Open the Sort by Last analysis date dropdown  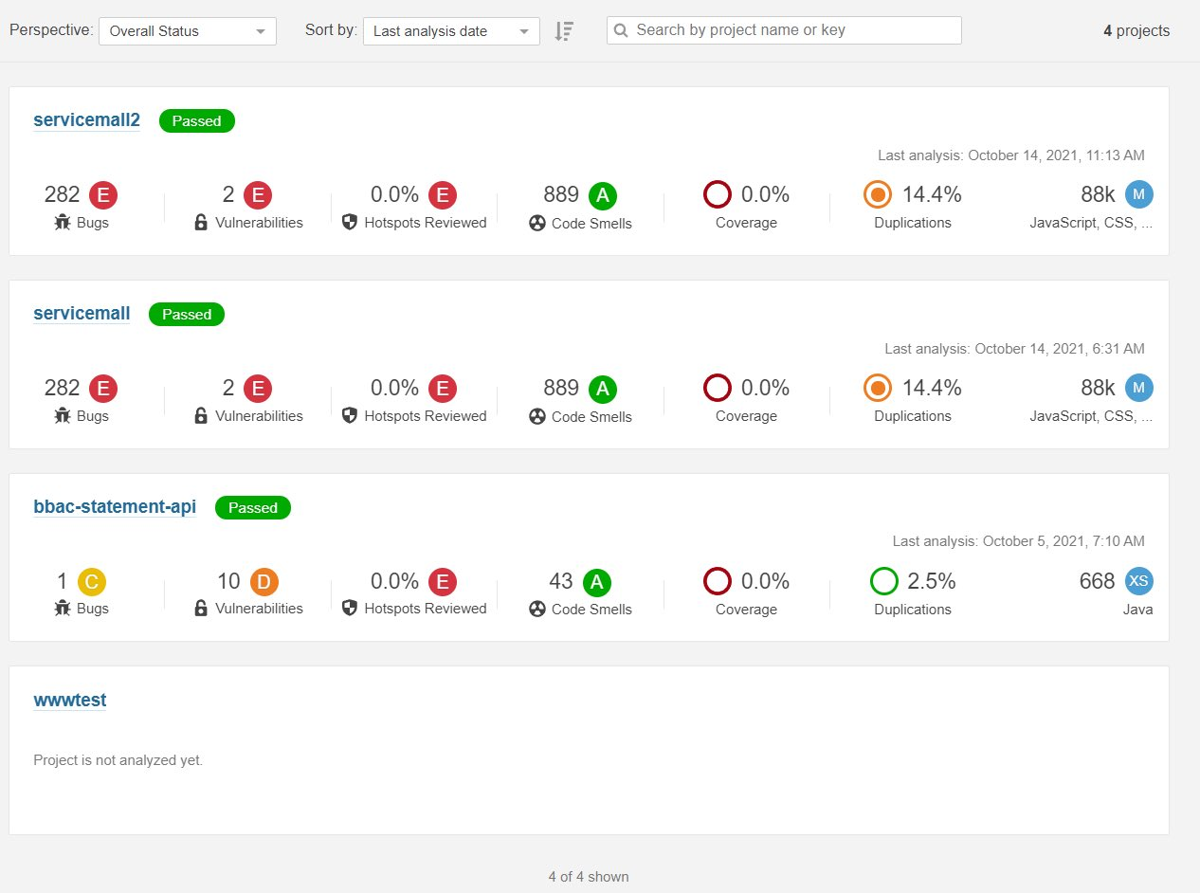tap(451, 30)
